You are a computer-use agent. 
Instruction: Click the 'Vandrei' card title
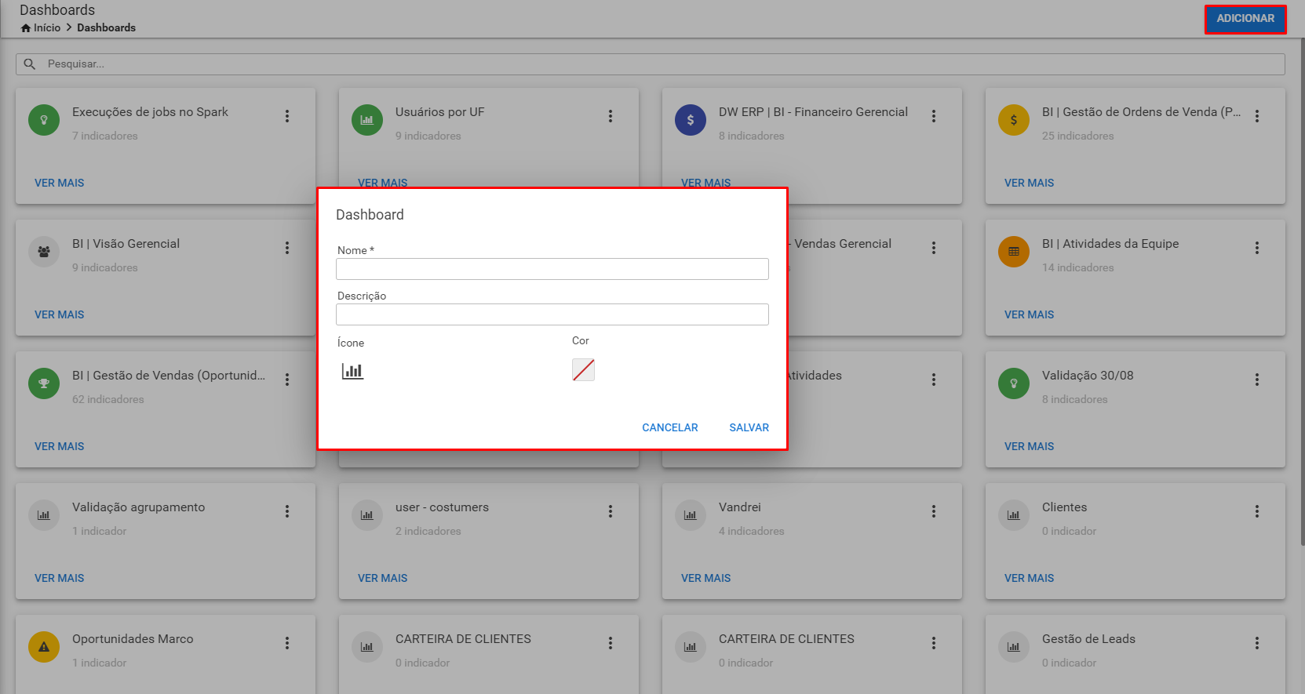(740, 507)
